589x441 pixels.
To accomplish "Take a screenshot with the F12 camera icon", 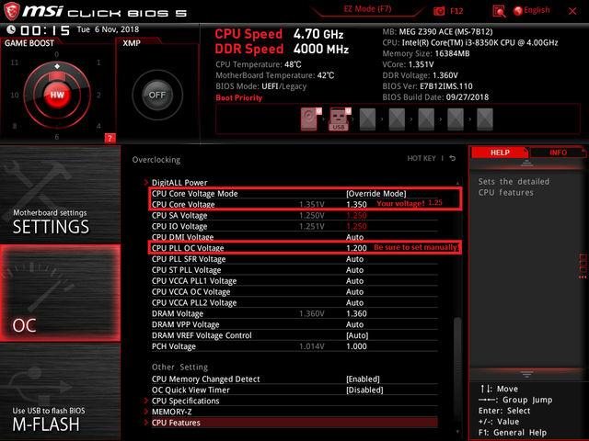I will pos(439,11).
